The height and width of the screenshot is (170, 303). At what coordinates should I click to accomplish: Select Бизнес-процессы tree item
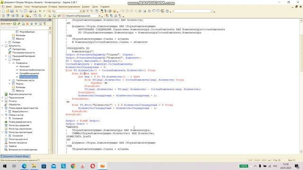(x=18, y=143)
